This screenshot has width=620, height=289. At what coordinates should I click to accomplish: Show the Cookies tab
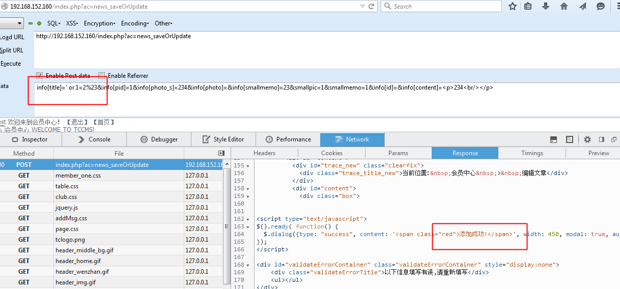(x=332, y=153)
